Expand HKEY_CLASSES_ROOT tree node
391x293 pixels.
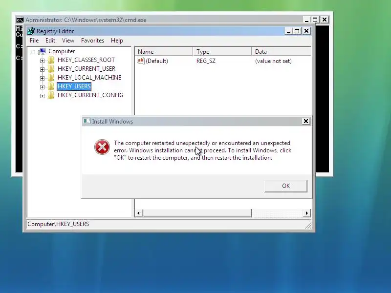(42, 61)
